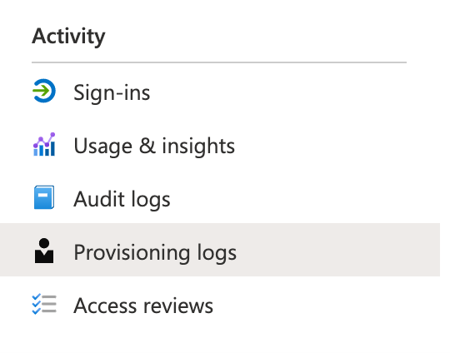Click the purple trend line on Usage icon

[44, 140]
